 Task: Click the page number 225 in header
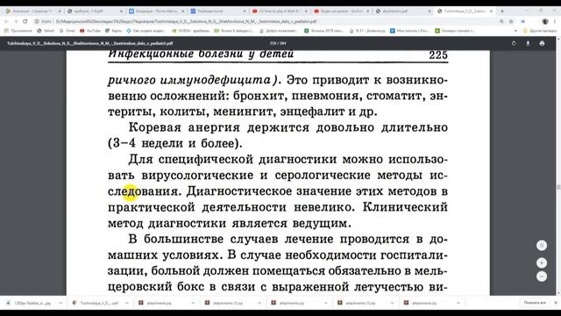click(x=438, y=54)
